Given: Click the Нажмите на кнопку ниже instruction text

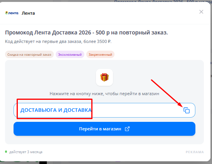Looking at the screenshot, I should point(104,94).
